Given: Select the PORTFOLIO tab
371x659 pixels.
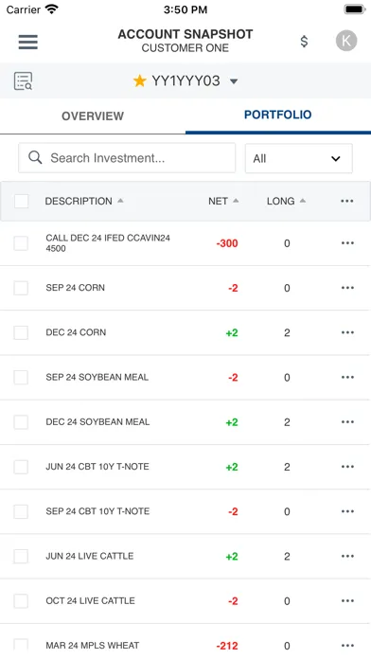Looking at the screenshot, I should pos(277,115).
